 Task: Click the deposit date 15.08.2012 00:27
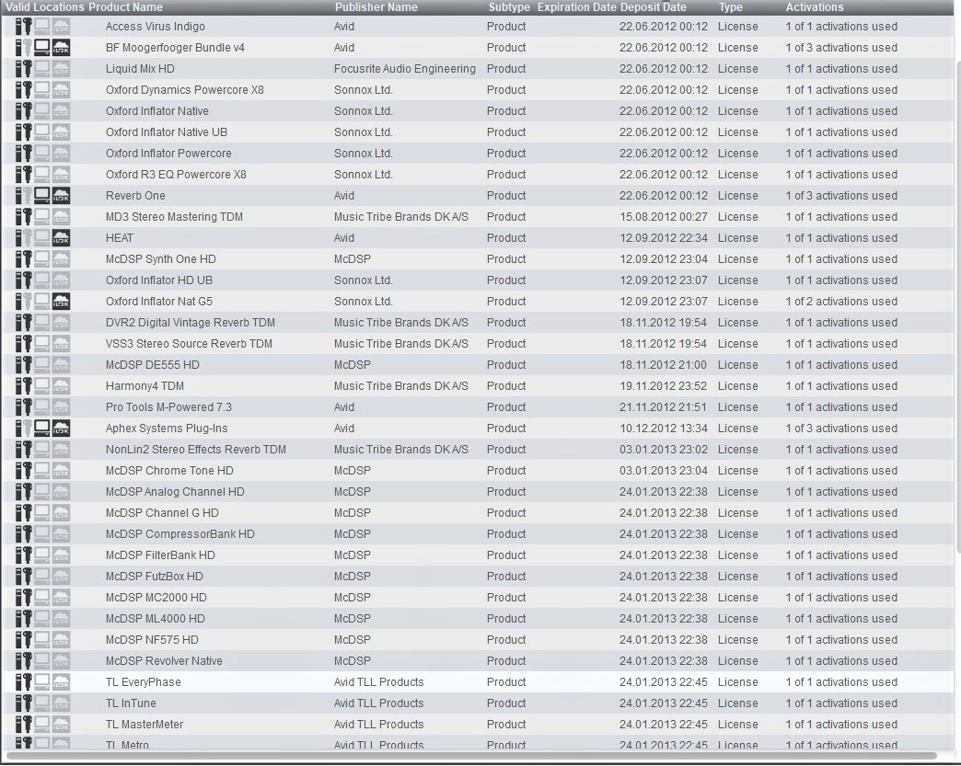tap(663, 217)
